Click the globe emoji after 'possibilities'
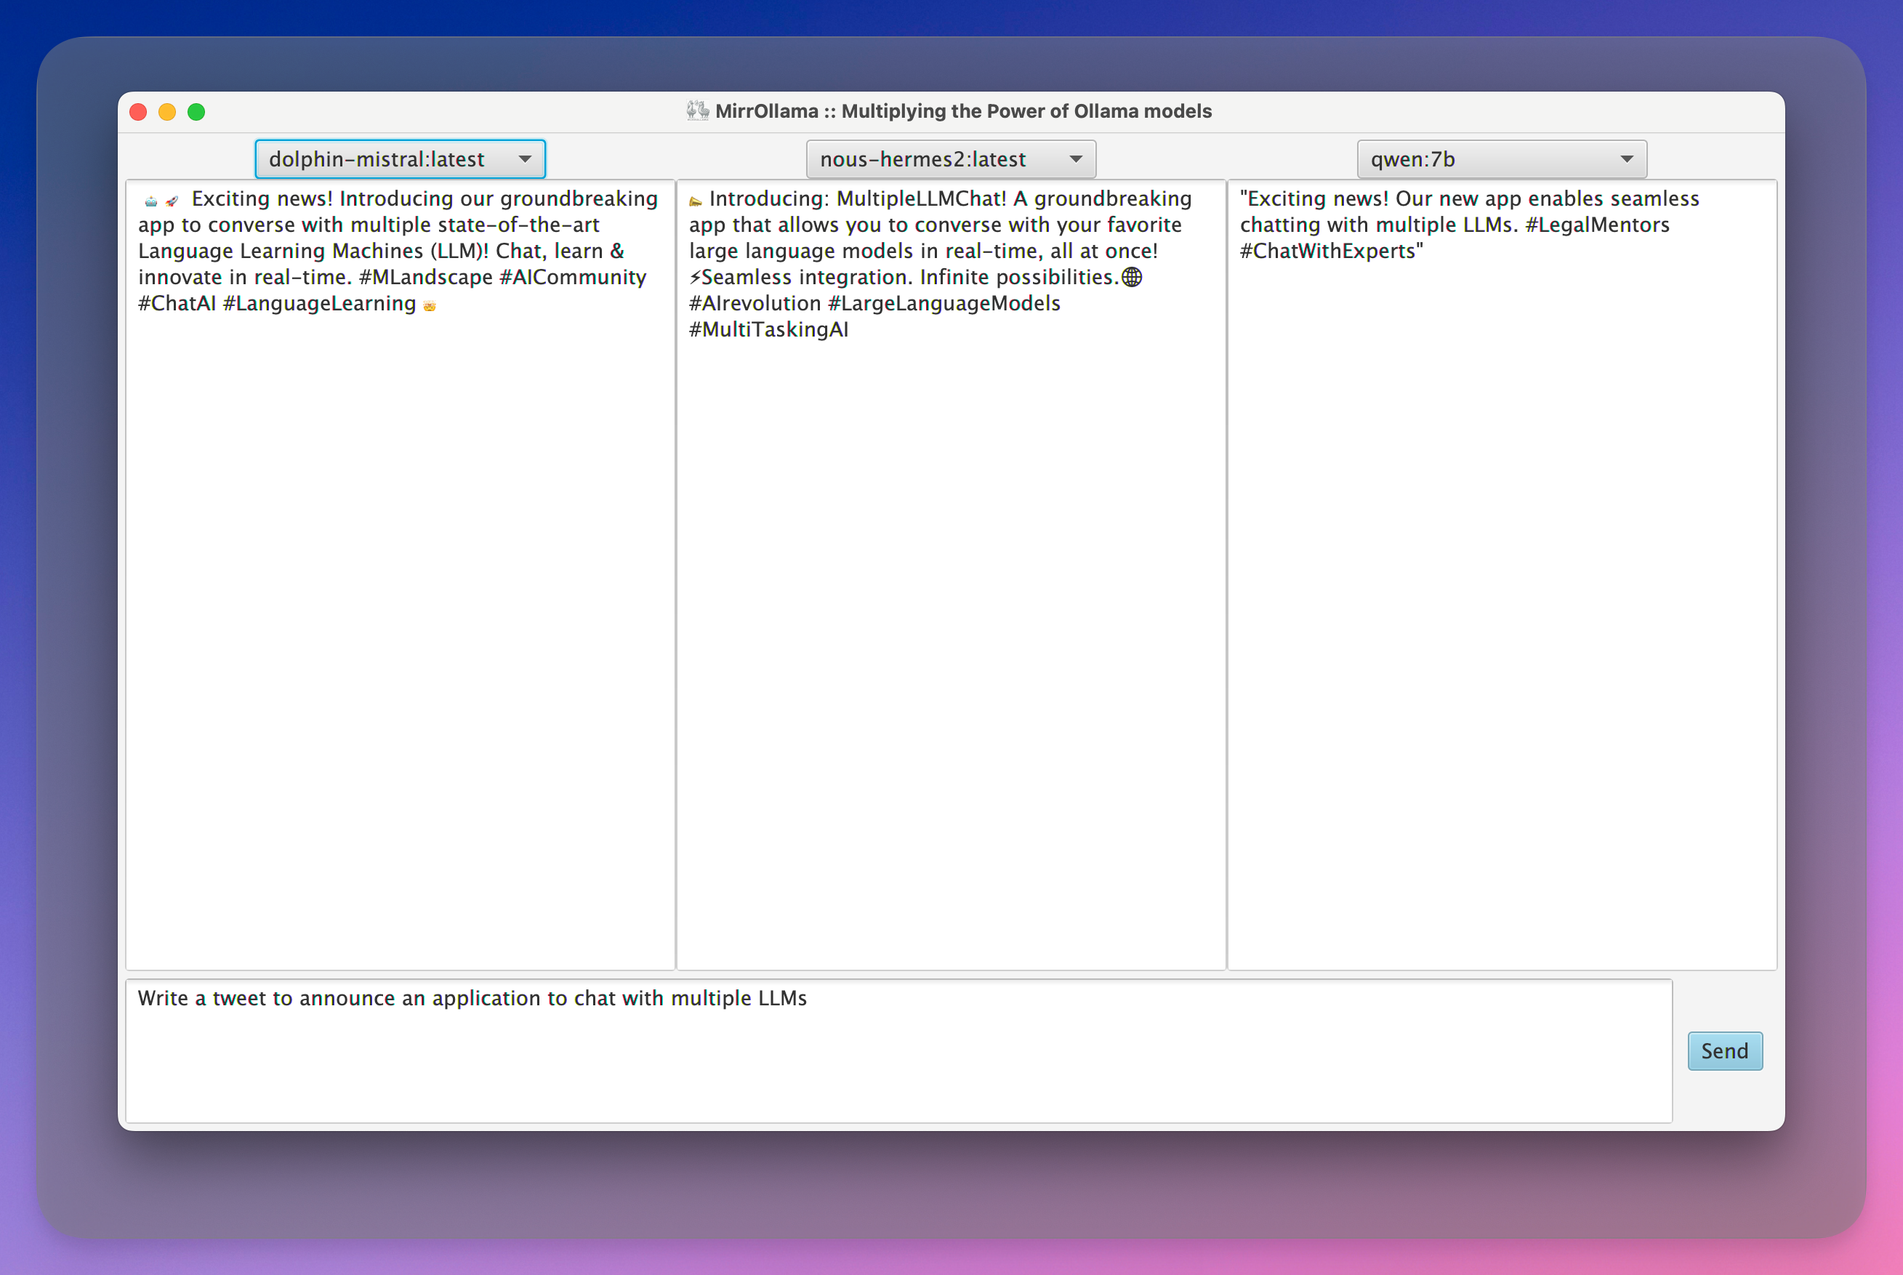The image size is (1903, 1275). [x=1132, y=277]
